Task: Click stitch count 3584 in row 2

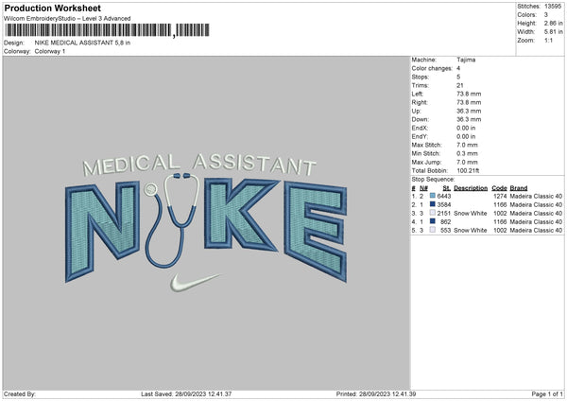Action: 444,205
